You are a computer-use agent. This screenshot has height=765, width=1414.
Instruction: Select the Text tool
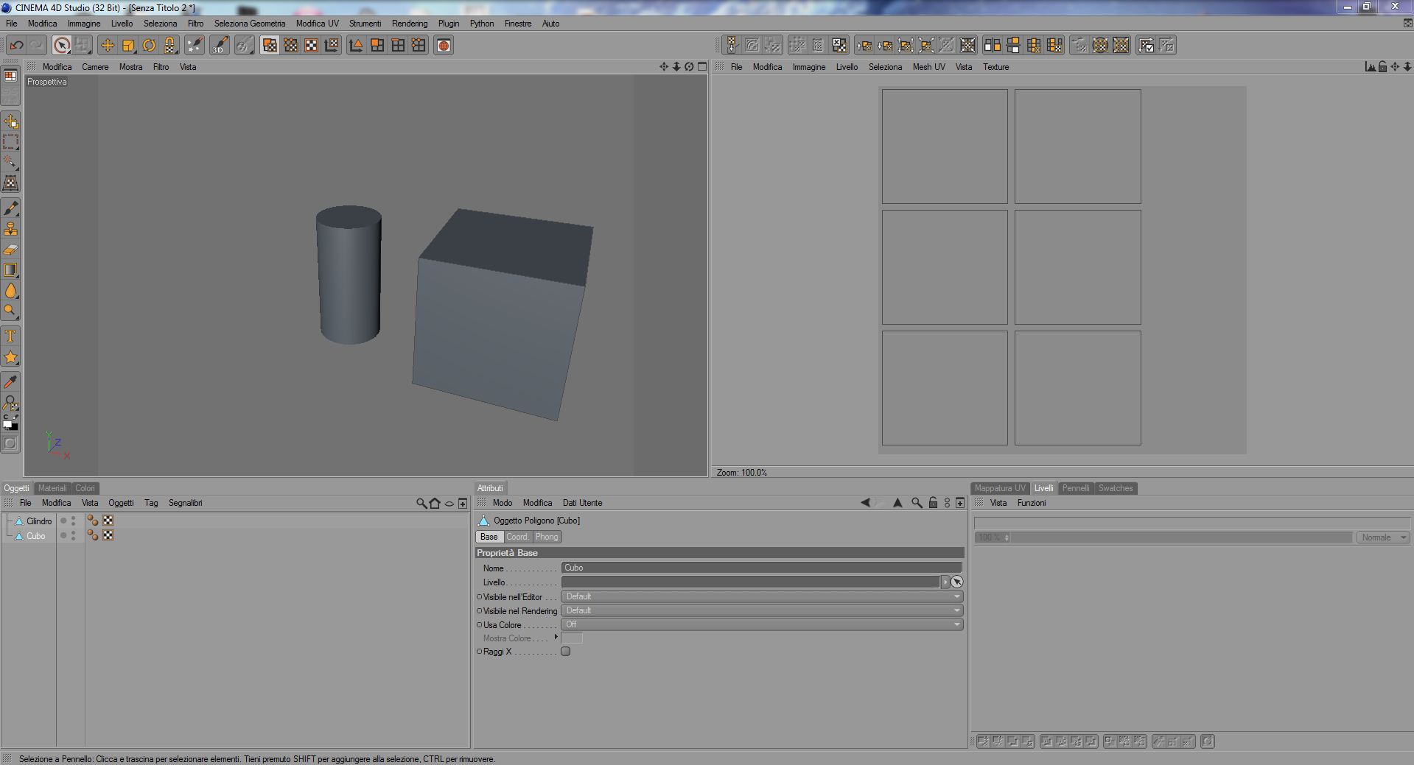(11, 336)
